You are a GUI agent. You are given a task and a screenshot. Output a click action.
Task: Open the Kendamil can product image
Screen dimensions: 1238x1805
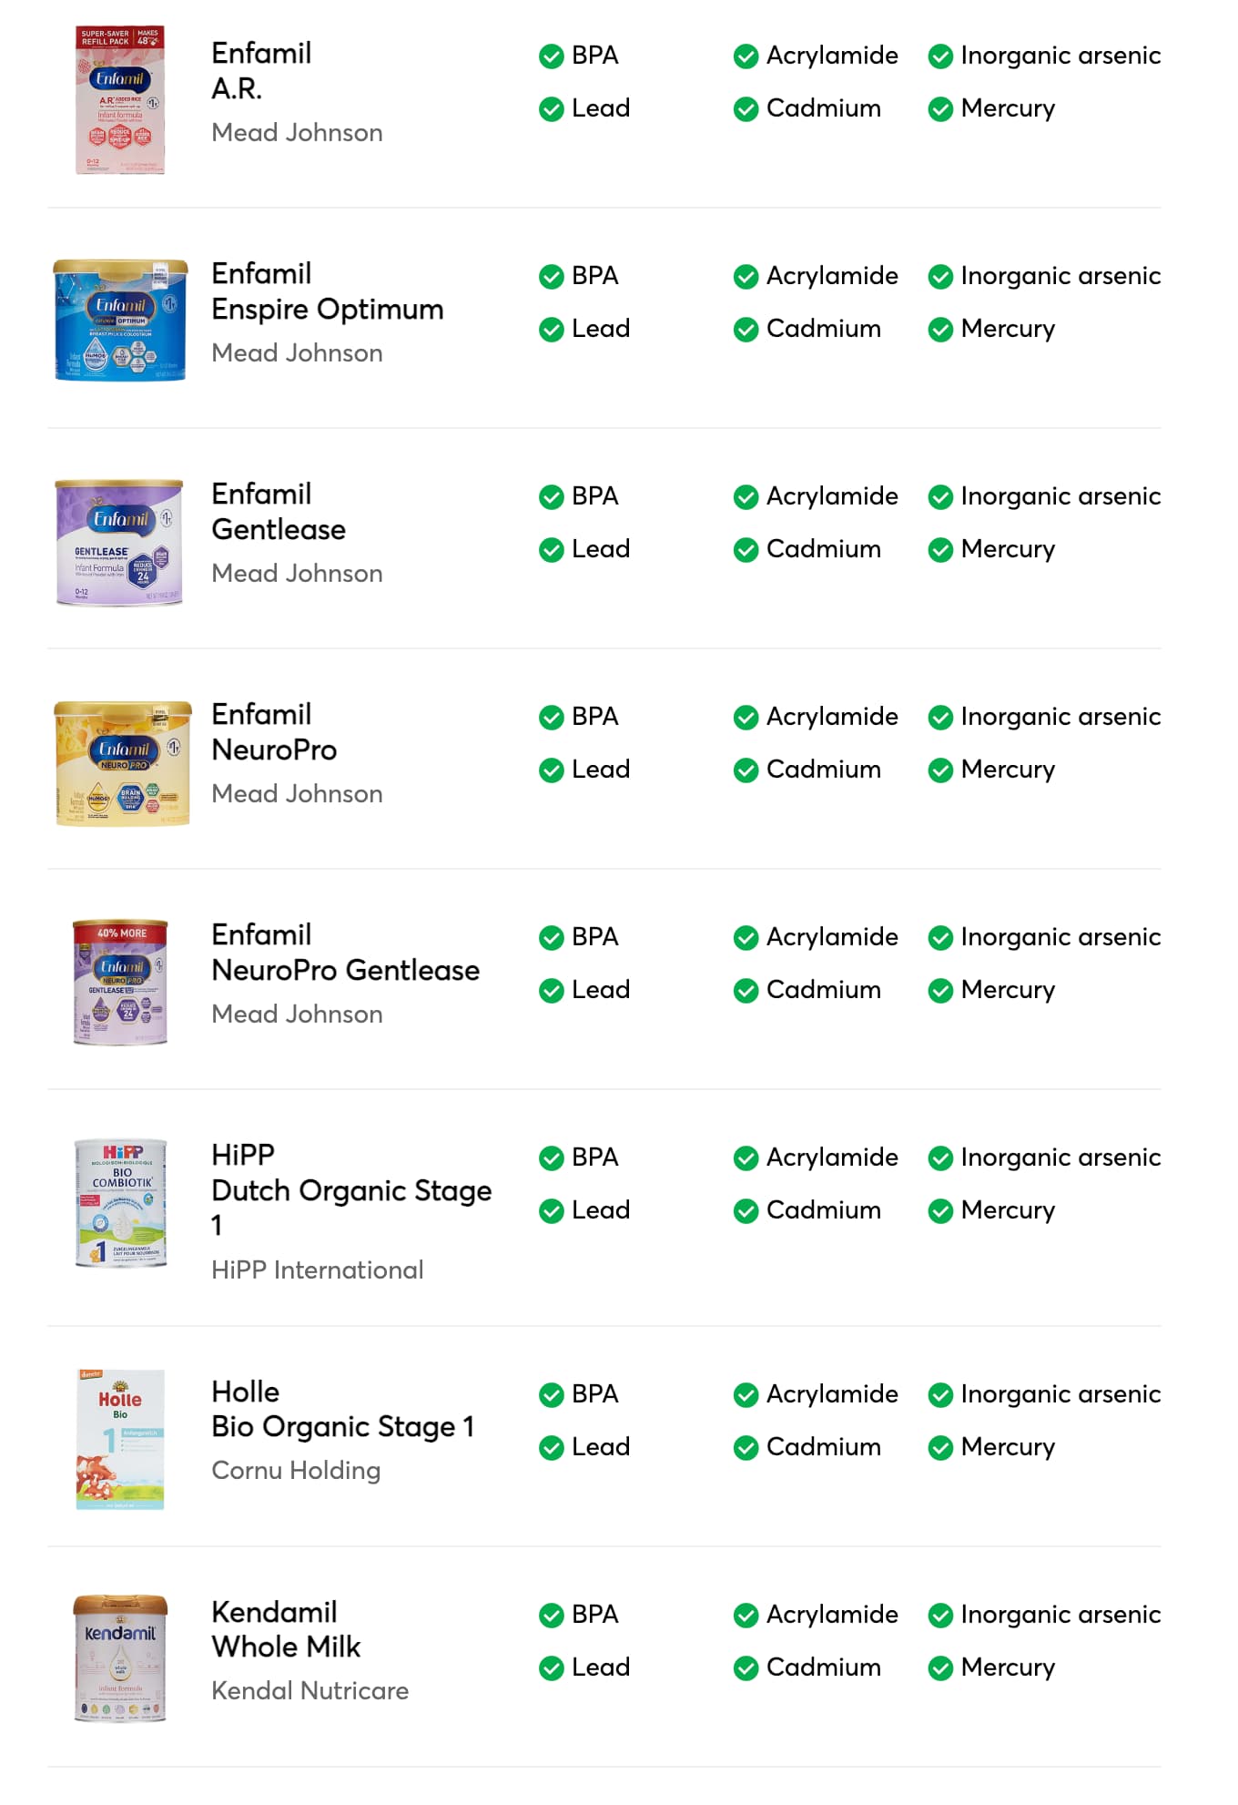[x=120, y=1657]
